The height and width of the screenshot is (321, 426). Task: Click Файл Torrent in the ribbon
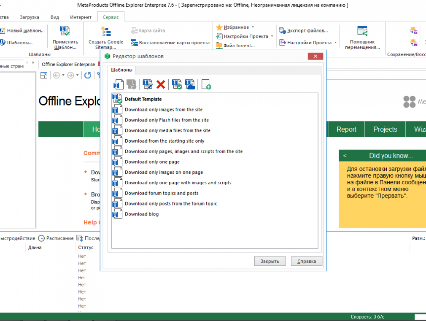235,46
